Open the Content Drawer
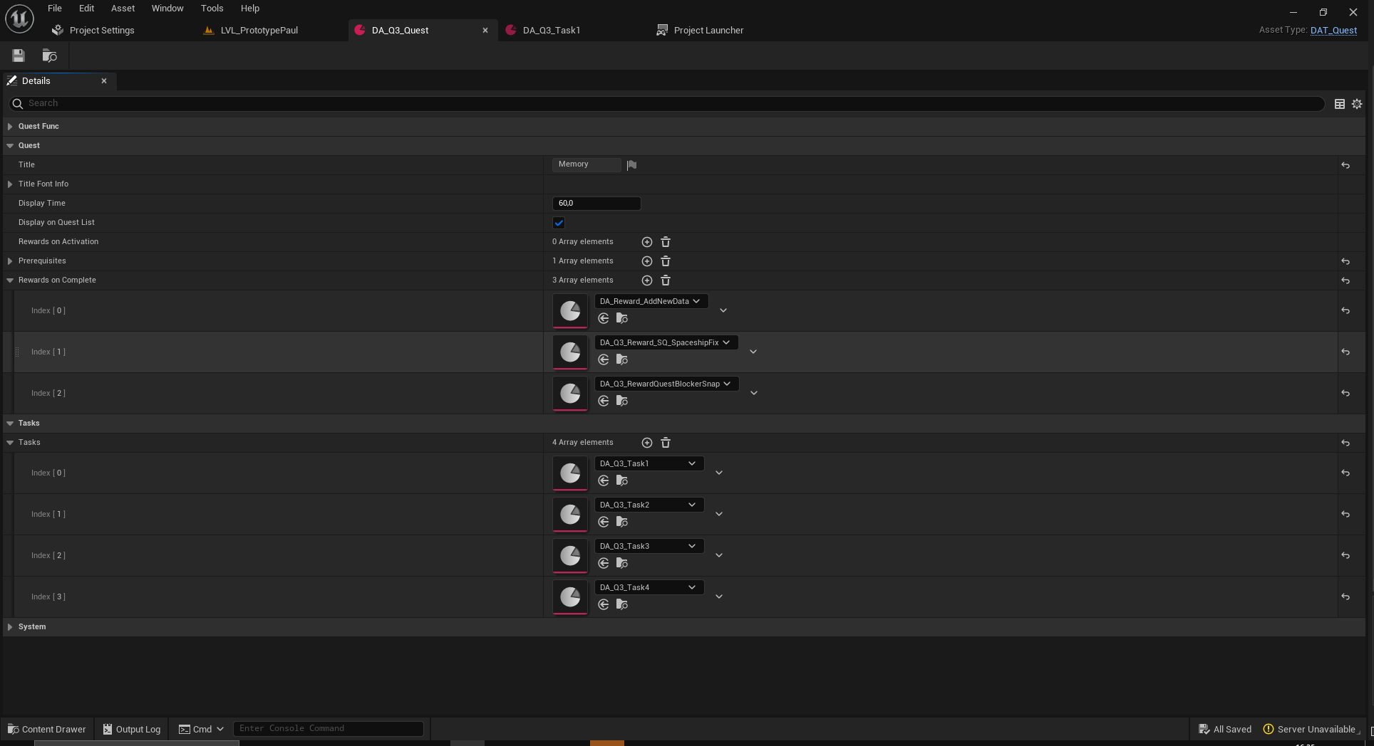 pos(46,729)
